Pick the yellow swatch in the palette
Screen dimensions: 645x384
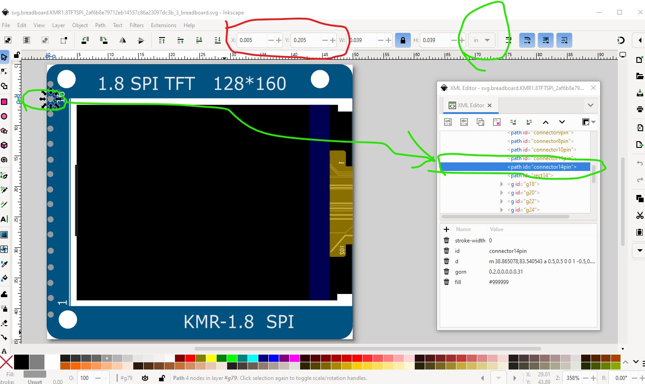211,358
